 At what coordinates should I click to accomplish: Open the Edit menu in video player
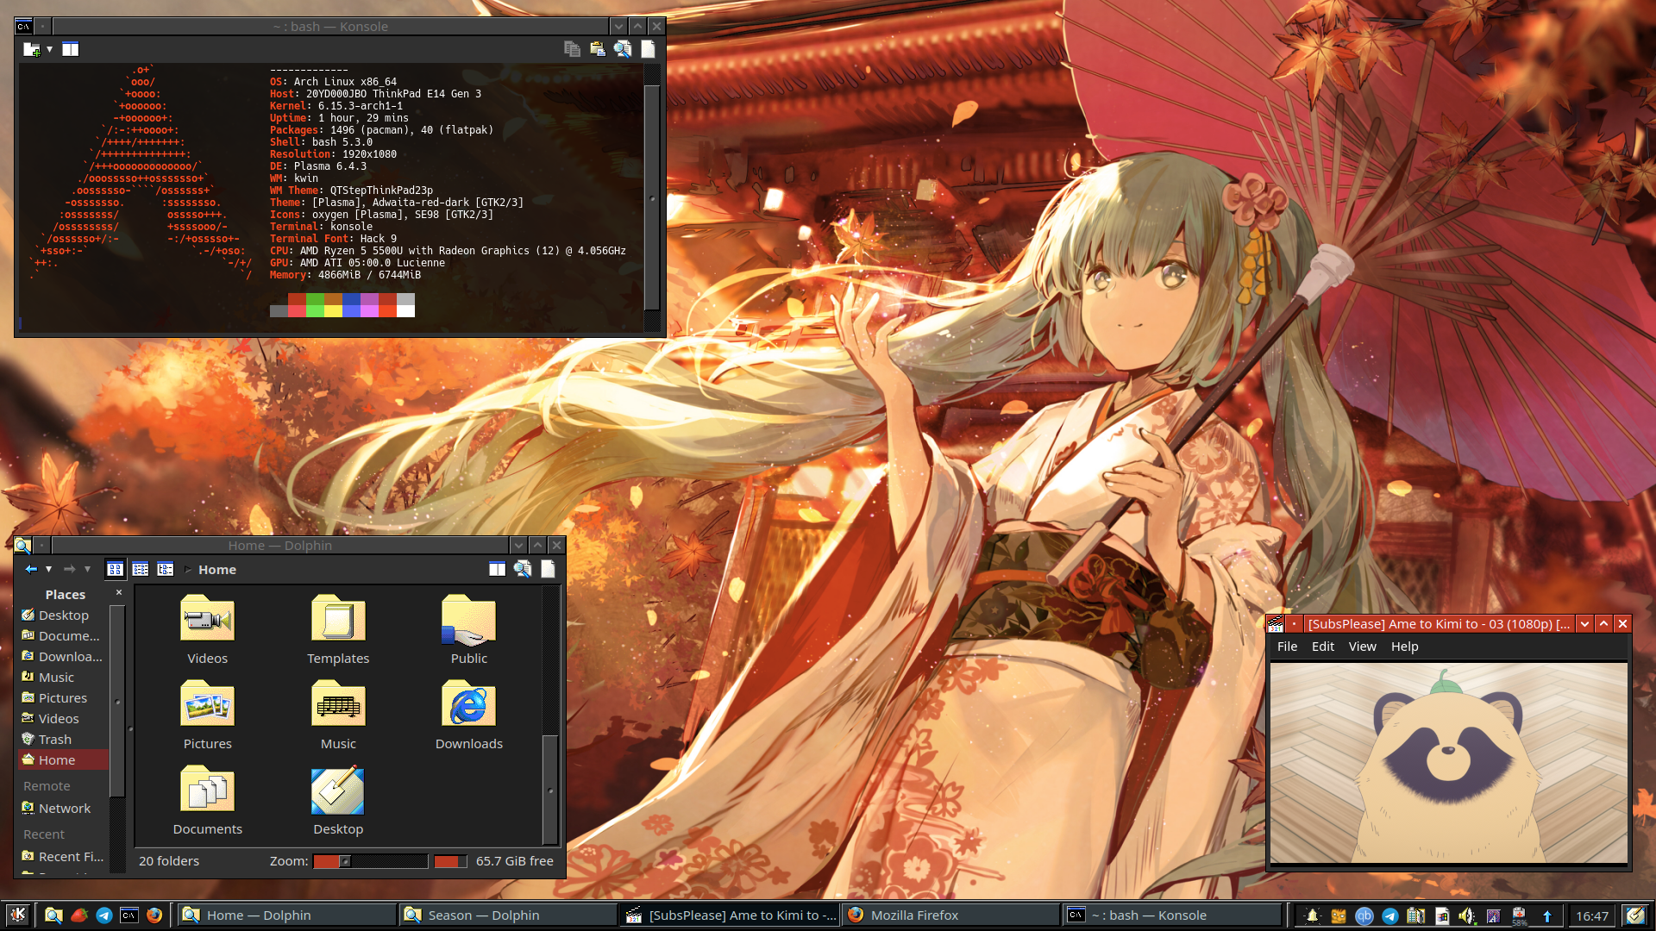(1322, 646)
